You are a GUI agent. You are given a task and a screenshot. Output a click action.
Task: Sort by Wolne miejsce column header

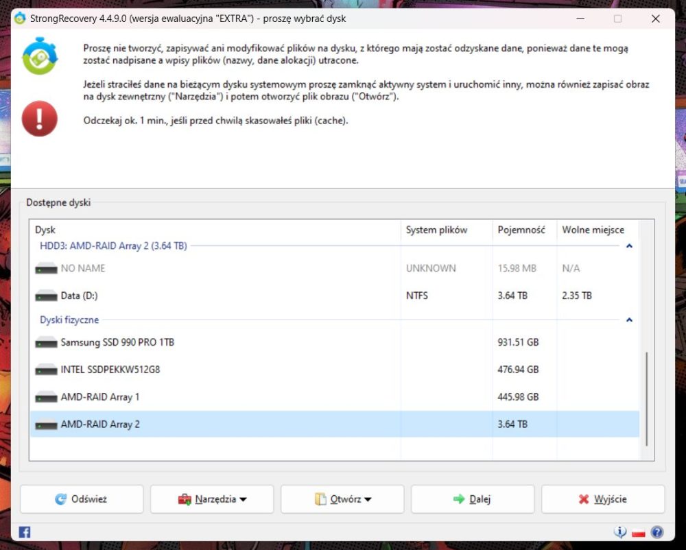598,230
